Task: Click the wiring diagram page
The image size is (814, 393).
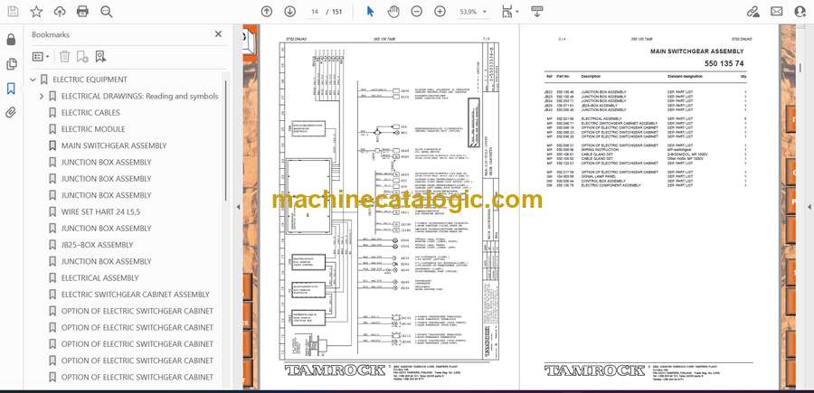Action: (x=389, y=206)
